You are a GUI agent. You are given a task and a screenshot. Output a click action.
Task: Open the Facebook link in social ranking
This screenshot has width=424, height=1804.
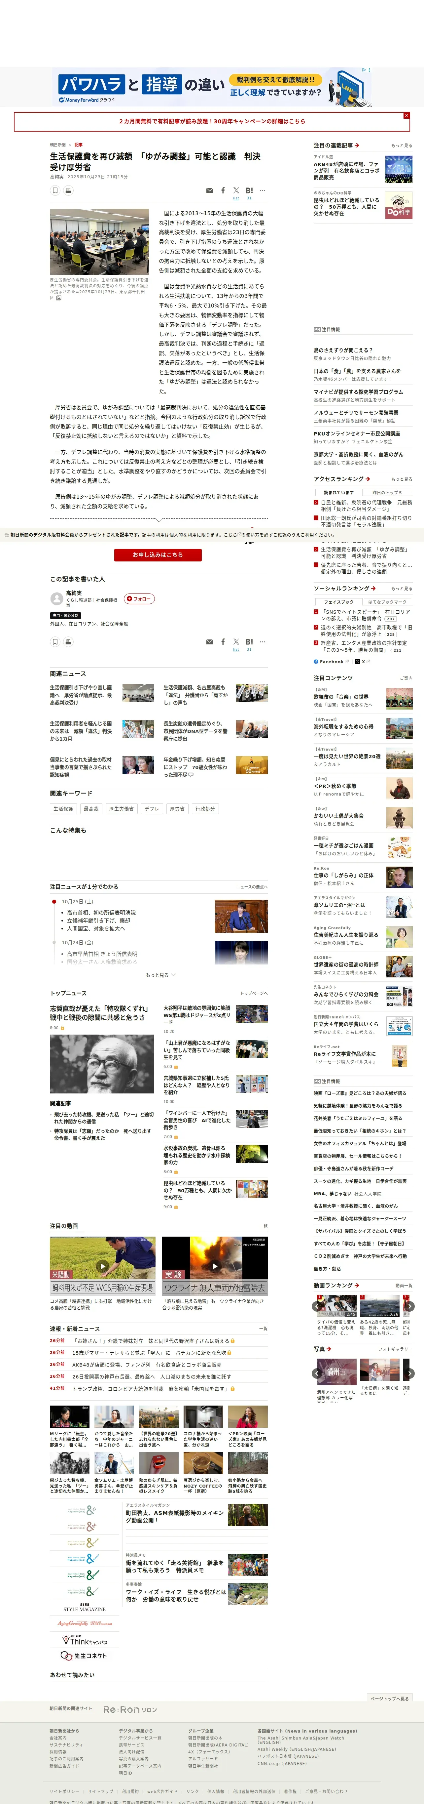331,662
